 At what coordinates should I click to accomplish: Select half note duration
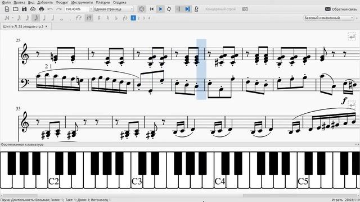53,18
